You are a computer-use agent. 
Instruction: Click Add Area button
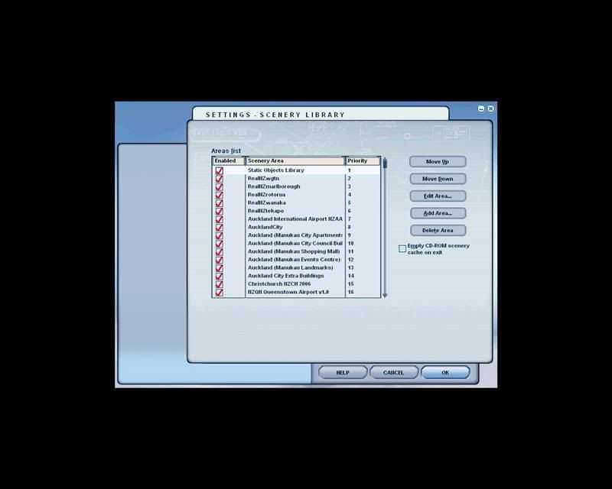click(438, 213)
